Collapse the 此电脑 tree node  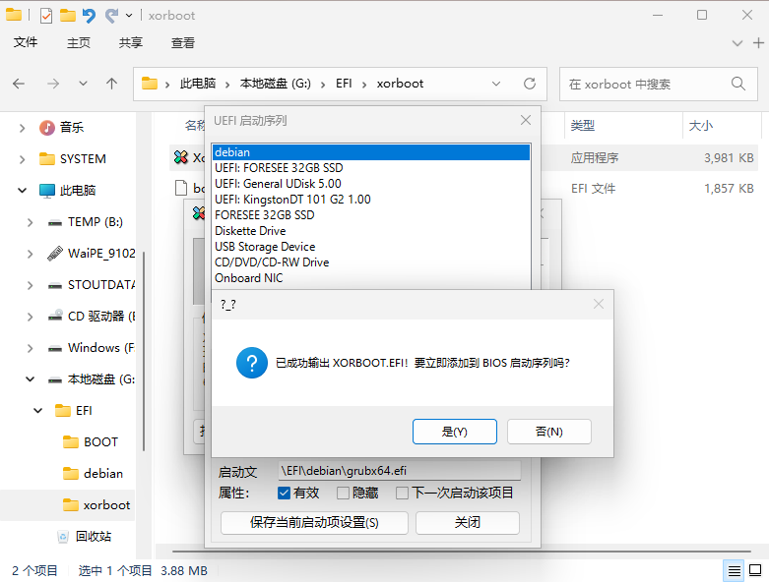pos(22,191)
